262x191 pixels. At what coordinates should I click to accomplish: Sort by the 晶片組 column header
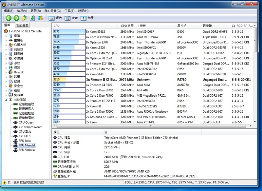pos(189,26)
